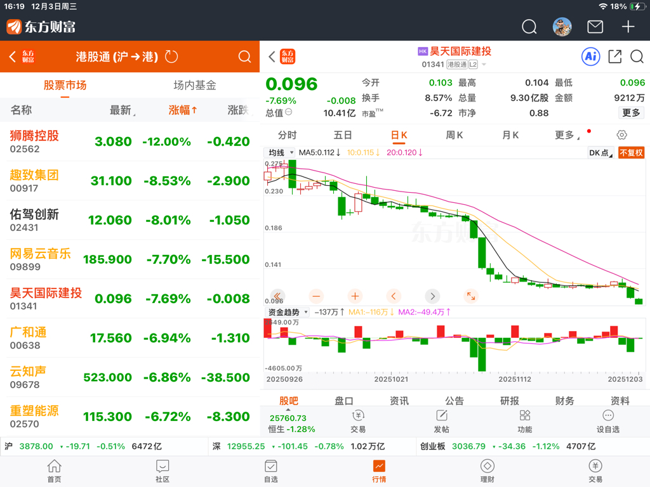Open 发帖 post composer
Screen dimensions: 650x487
pyautogui.click(x=442, y=421)
